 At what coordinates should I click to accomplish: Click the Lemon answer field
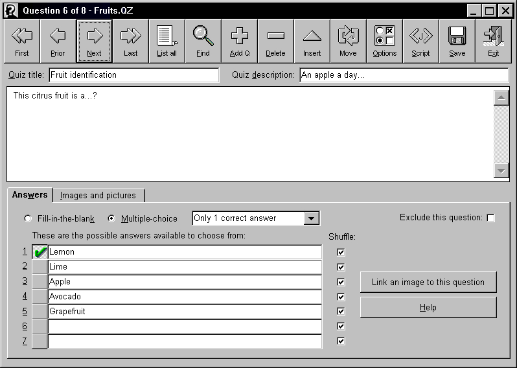185,252
